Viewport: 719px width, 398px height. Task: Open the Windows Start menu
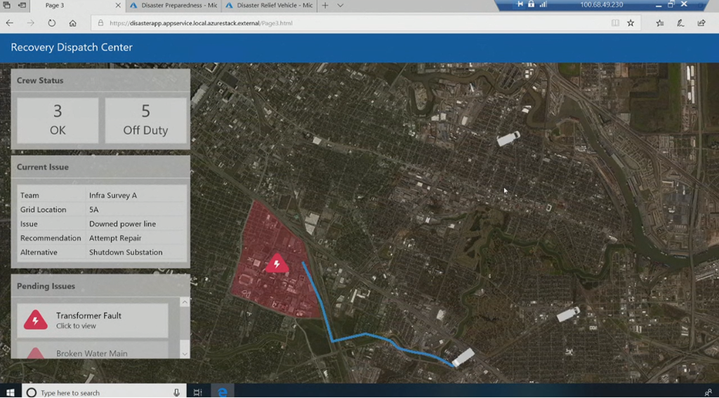tap(10, 392)
